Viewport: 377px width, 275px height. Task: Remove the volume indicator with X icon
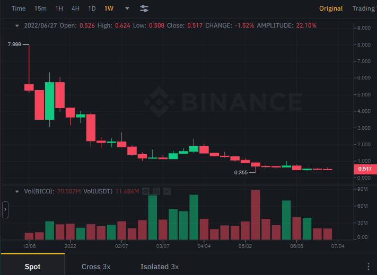167,191
